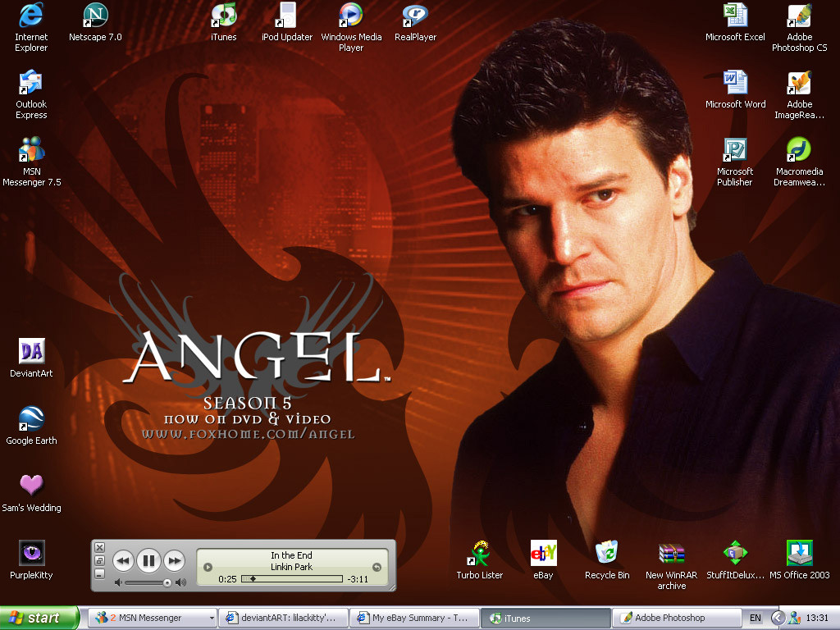Viewport: 840px width, 630px height.
Task: Expand the MSN Messenger taskbar group arrow
Action: 212,619
